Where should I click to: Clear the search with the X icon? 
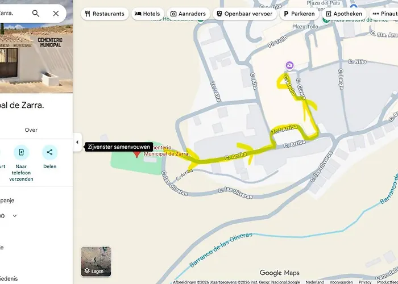pyautogui.click(x=56, y=14)
